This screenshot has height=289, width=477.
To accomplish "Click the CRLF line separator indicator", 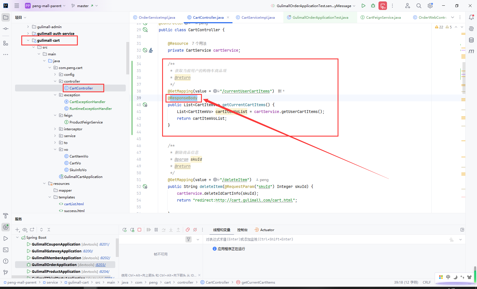I will [x=427, y=282].
